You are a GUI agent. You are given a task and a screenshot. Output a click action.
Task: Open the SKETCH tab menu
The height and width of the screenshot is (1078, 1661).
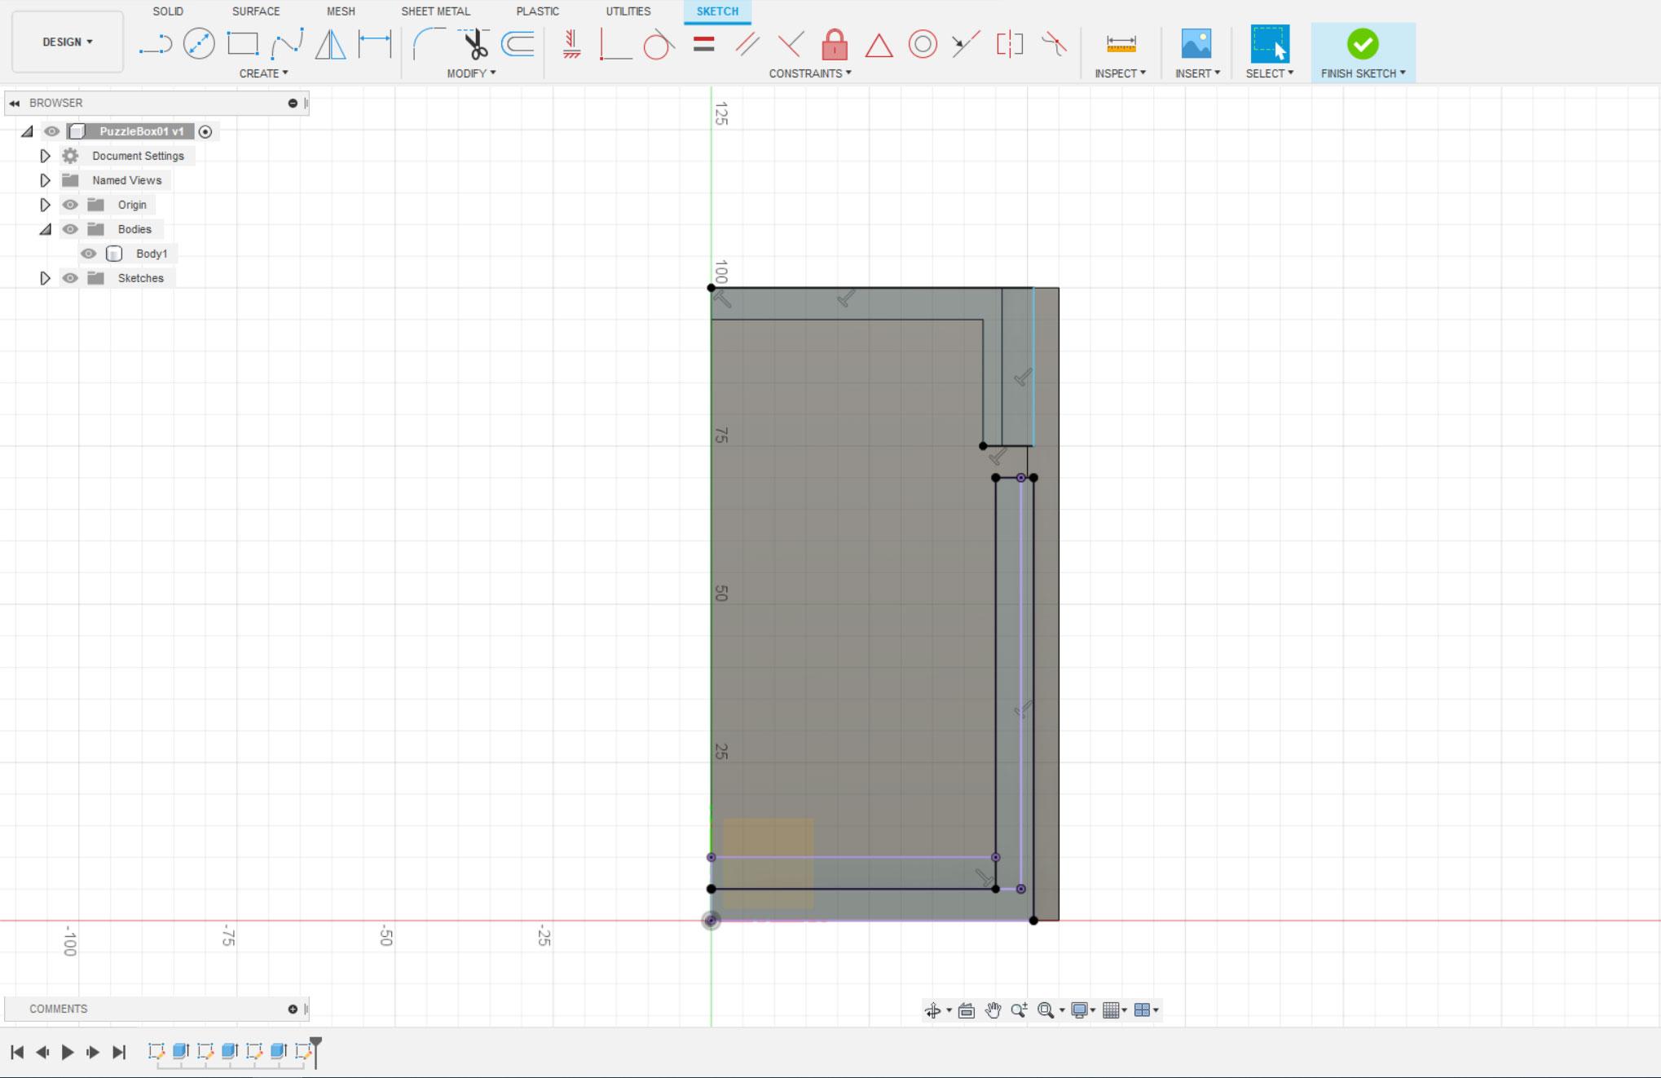(716, 11)
